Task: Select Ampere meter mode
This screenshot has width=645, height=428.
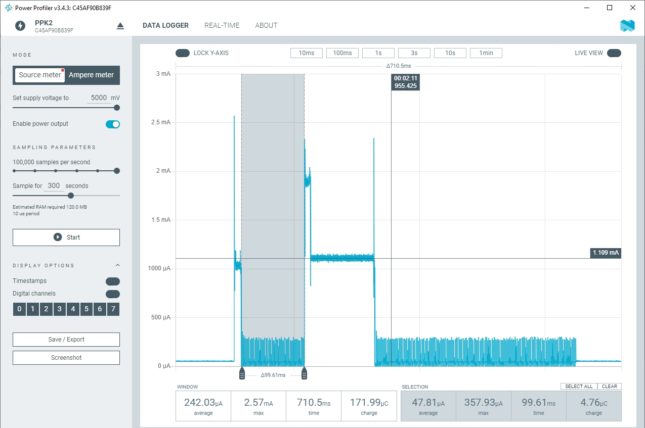Action: point(92,75)
